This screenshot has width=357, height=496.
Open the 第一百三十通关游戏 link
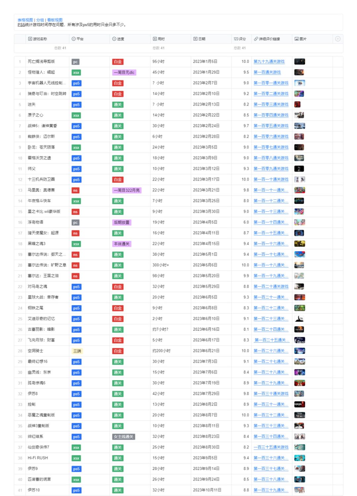pyautogui.click(x=271, y=394)
